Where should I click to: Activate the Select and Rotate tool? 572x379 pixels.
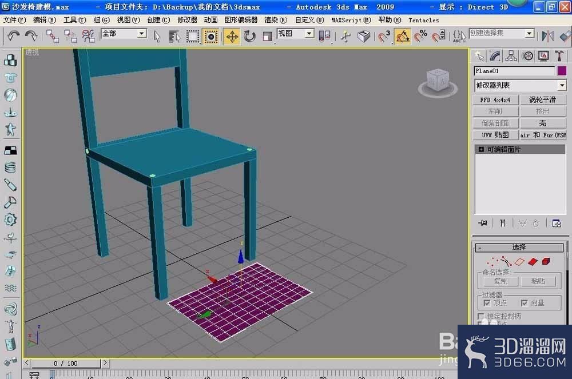click(x=250, y=37)
